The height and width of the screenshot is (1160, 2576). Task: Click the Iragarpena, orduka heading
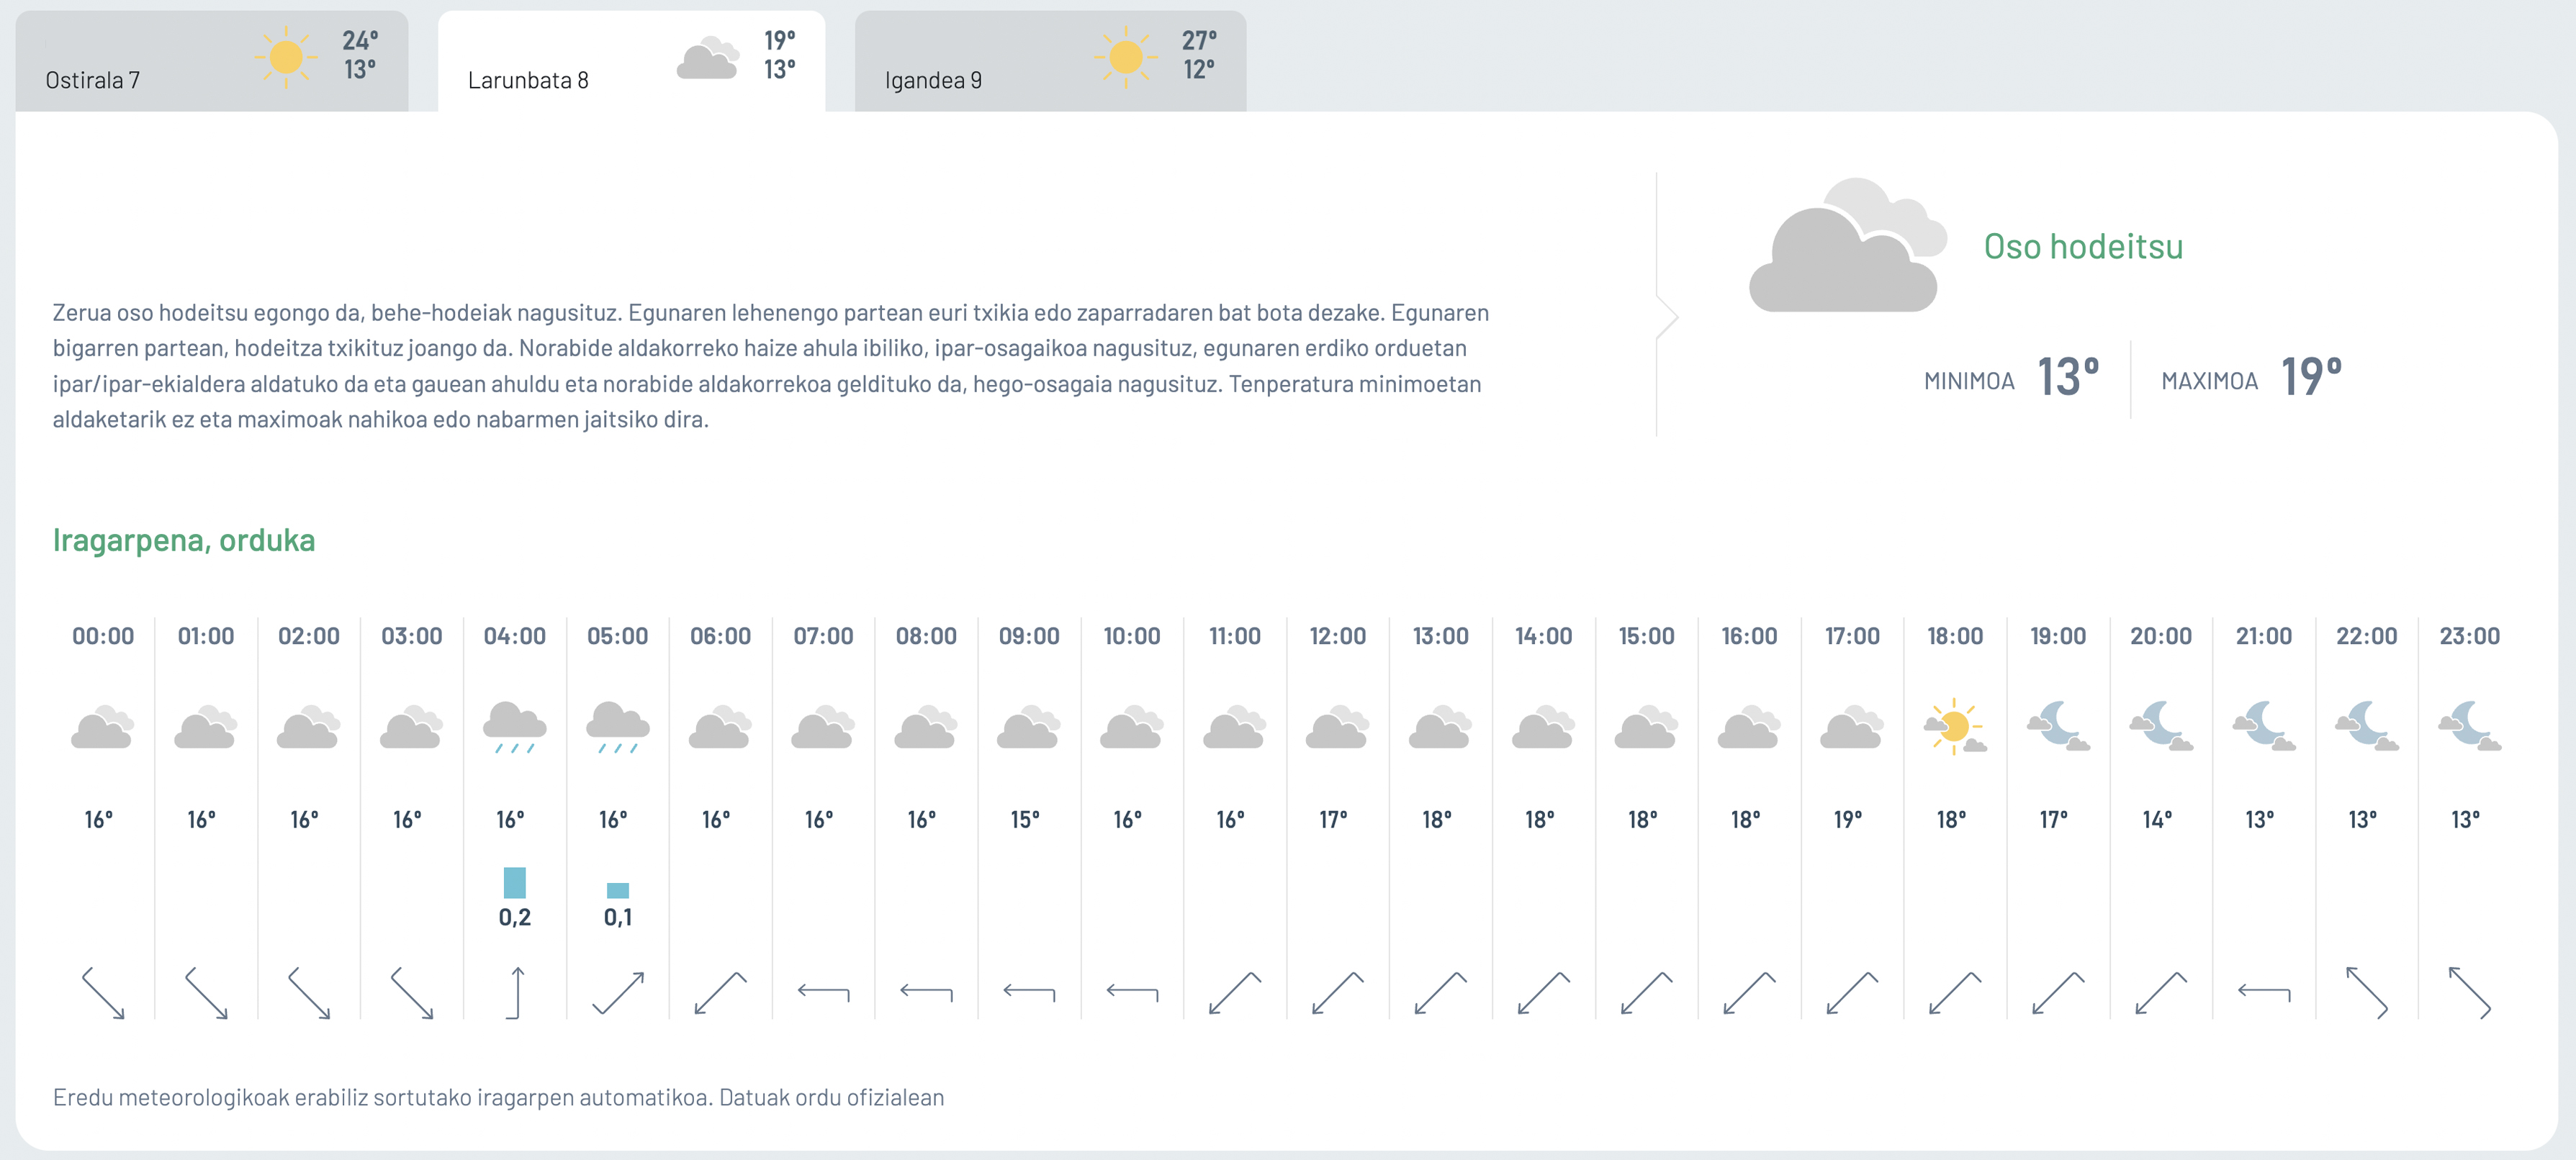point(184,540)
